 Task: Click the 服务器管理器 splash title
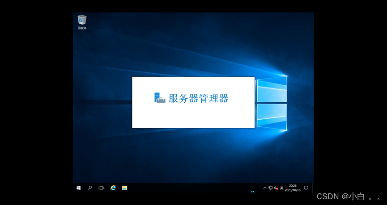pos(199,98)
